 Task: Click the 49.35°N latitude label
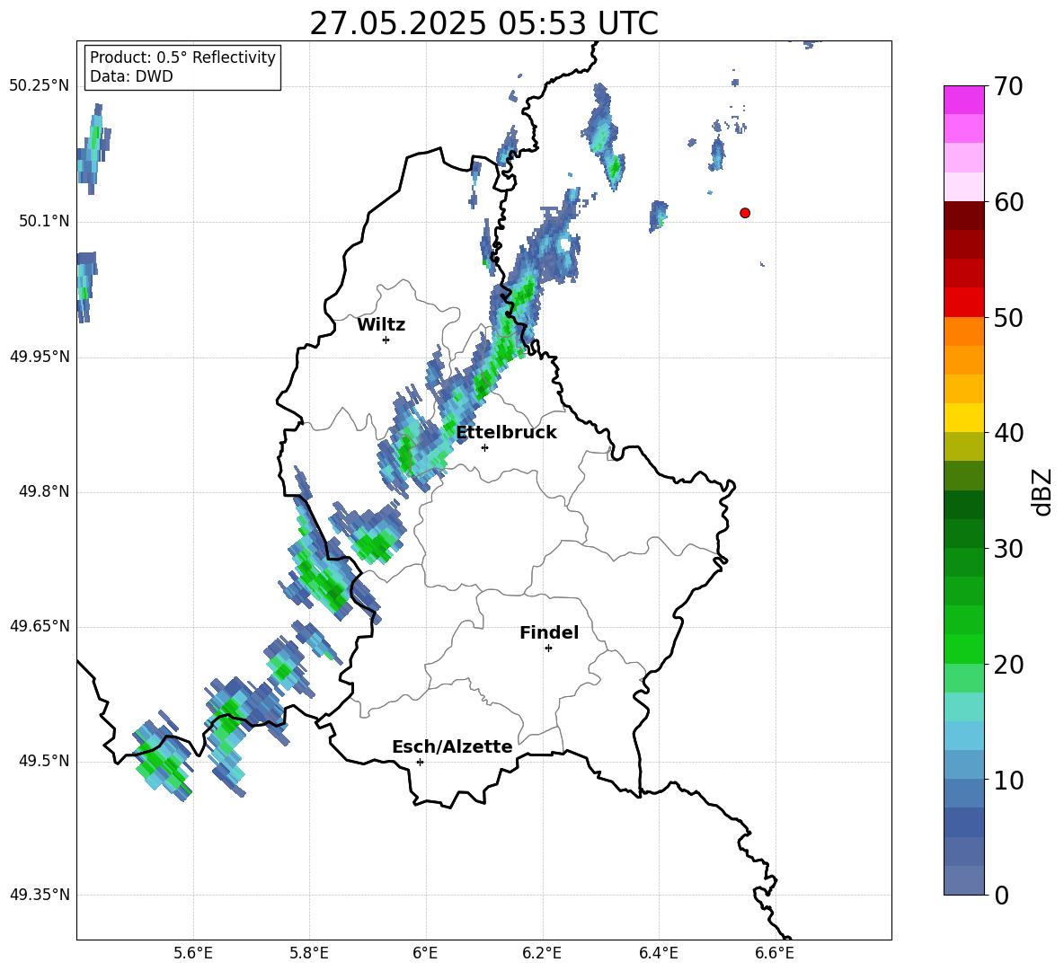(40, 895)
